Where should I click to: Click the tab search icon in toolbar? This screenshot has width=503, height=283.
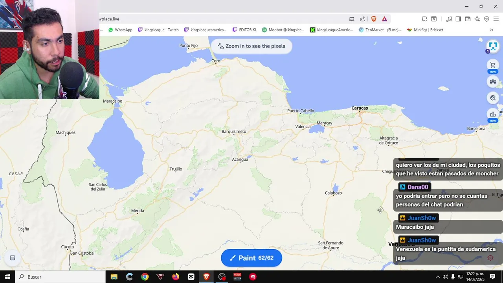click(x=434, y=19)
